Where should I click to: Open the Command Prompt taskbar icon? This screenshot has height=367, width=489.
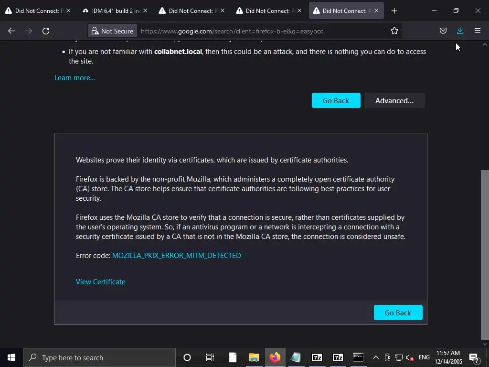tap(358, 357)
